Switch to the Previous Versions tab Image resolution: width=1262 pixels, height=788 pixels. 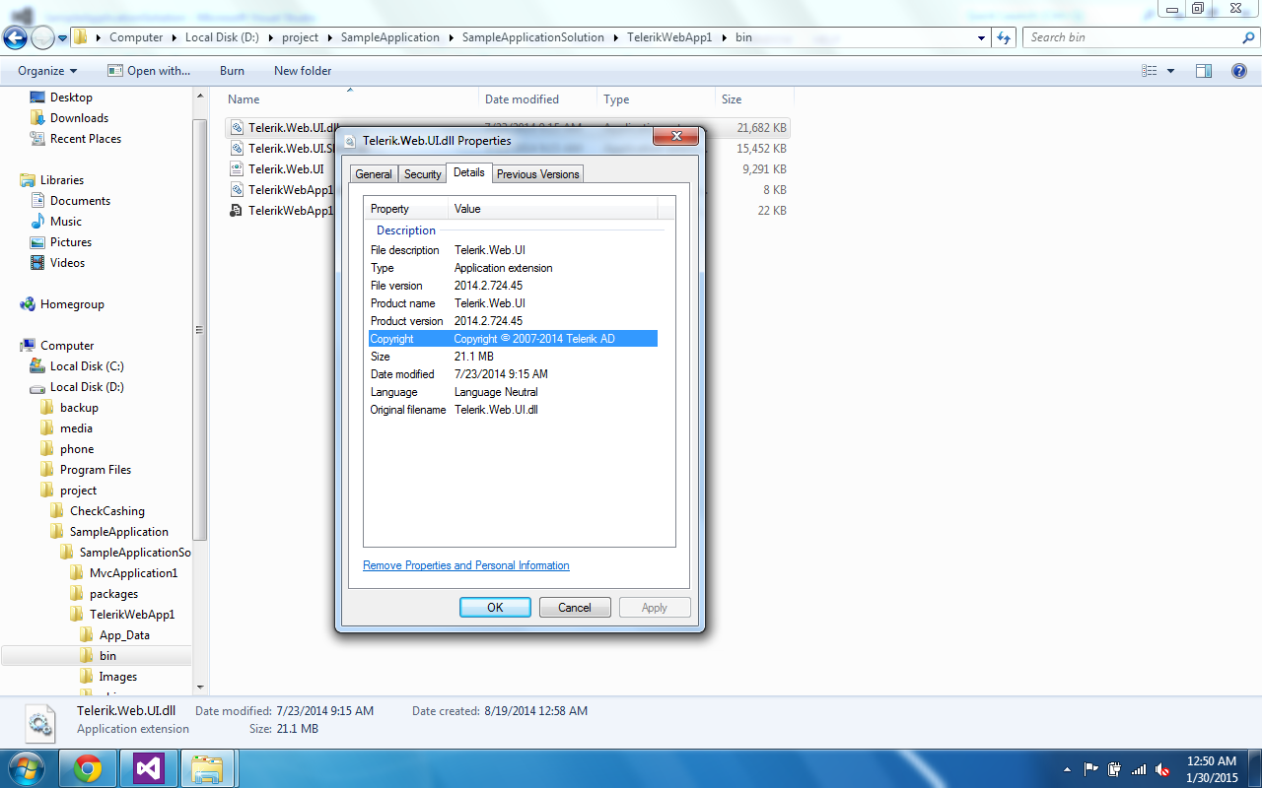tap(537, 174)
